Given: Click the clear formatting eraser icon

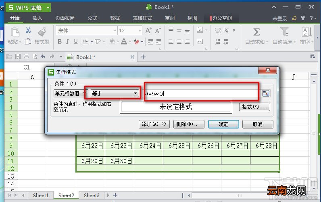Looking at the screenshot, I should point(136,42).
